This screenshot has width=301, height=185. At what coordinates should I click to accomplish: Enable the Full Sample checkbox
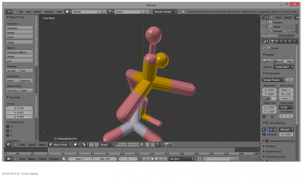[264, 134]
